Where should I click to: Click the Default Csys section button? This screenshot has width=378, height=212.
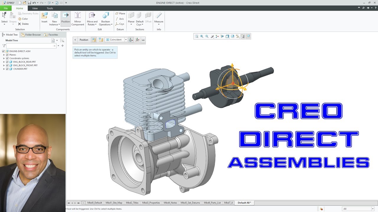pyautogui.click(x=140, y=19)
